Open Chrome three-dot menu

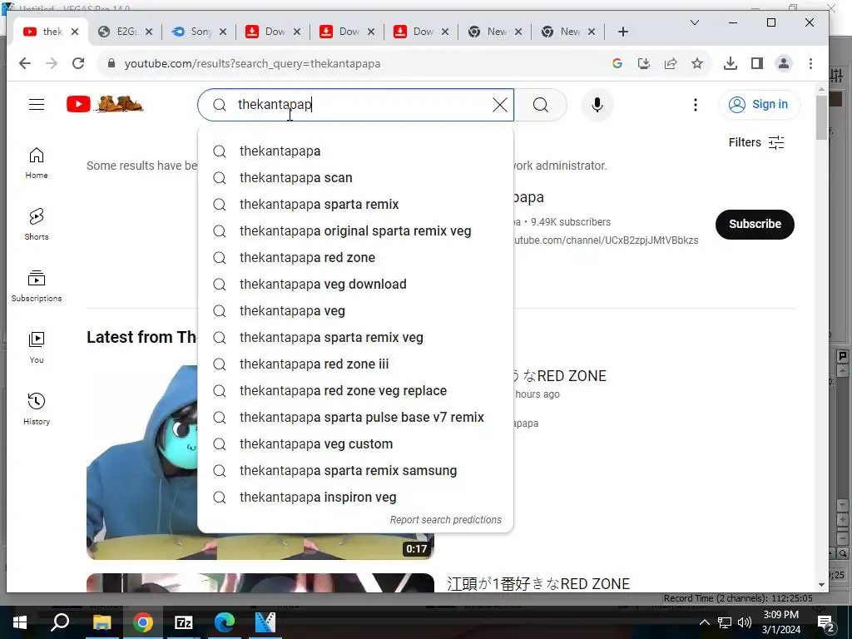pyautogui.click(x=810, y=63)
